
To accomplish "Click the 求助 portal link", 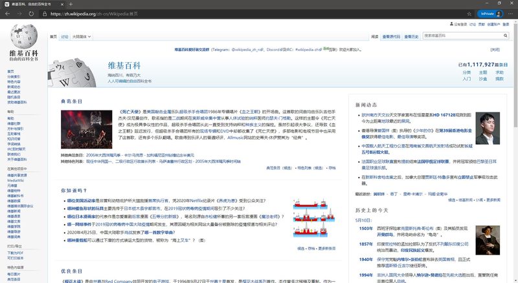I will 499,72.
